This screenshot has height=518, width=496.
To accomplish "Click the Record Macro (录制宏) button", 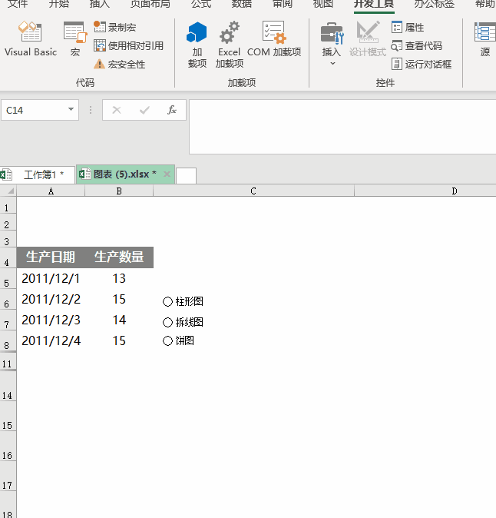I will point(115,27).
